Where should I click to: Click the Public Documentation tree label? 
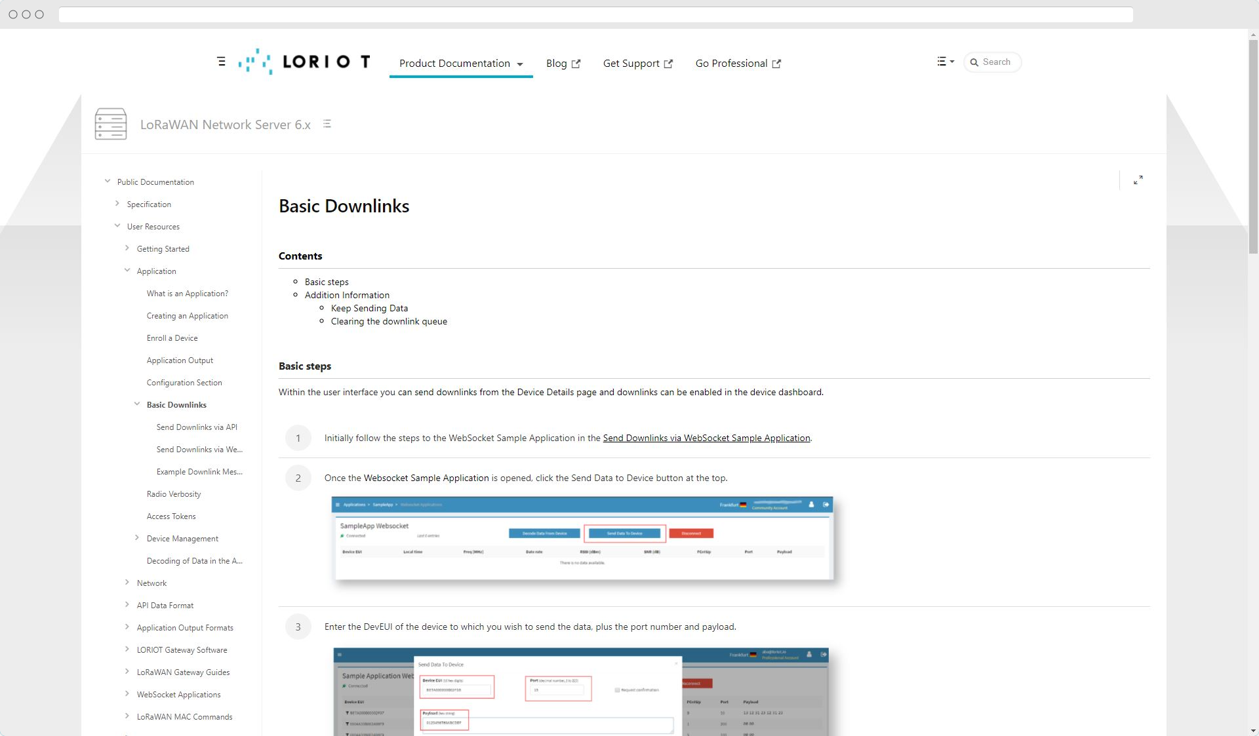click(155, 182)
